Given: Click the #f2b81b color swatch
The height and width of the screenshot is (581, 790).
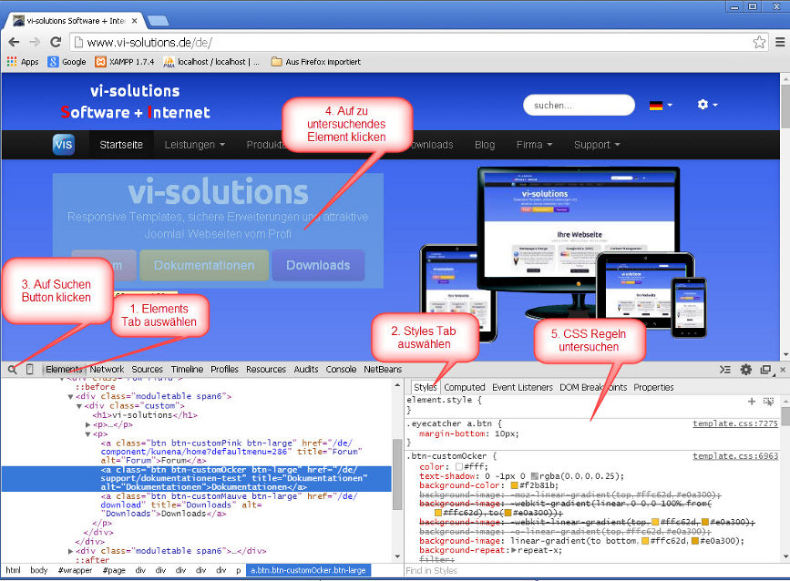Looking at the screenshot, I should pos(513,486).
